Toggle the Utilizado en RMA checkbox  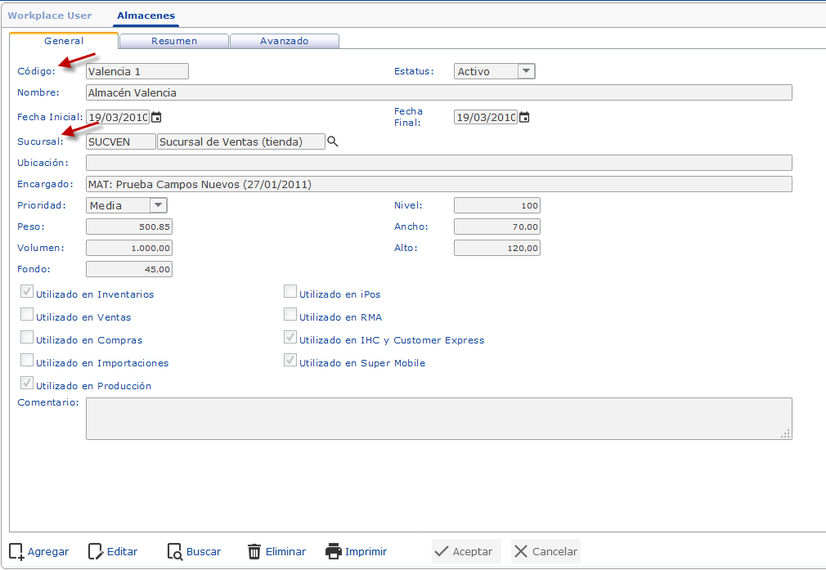click(x=290, y=314)
